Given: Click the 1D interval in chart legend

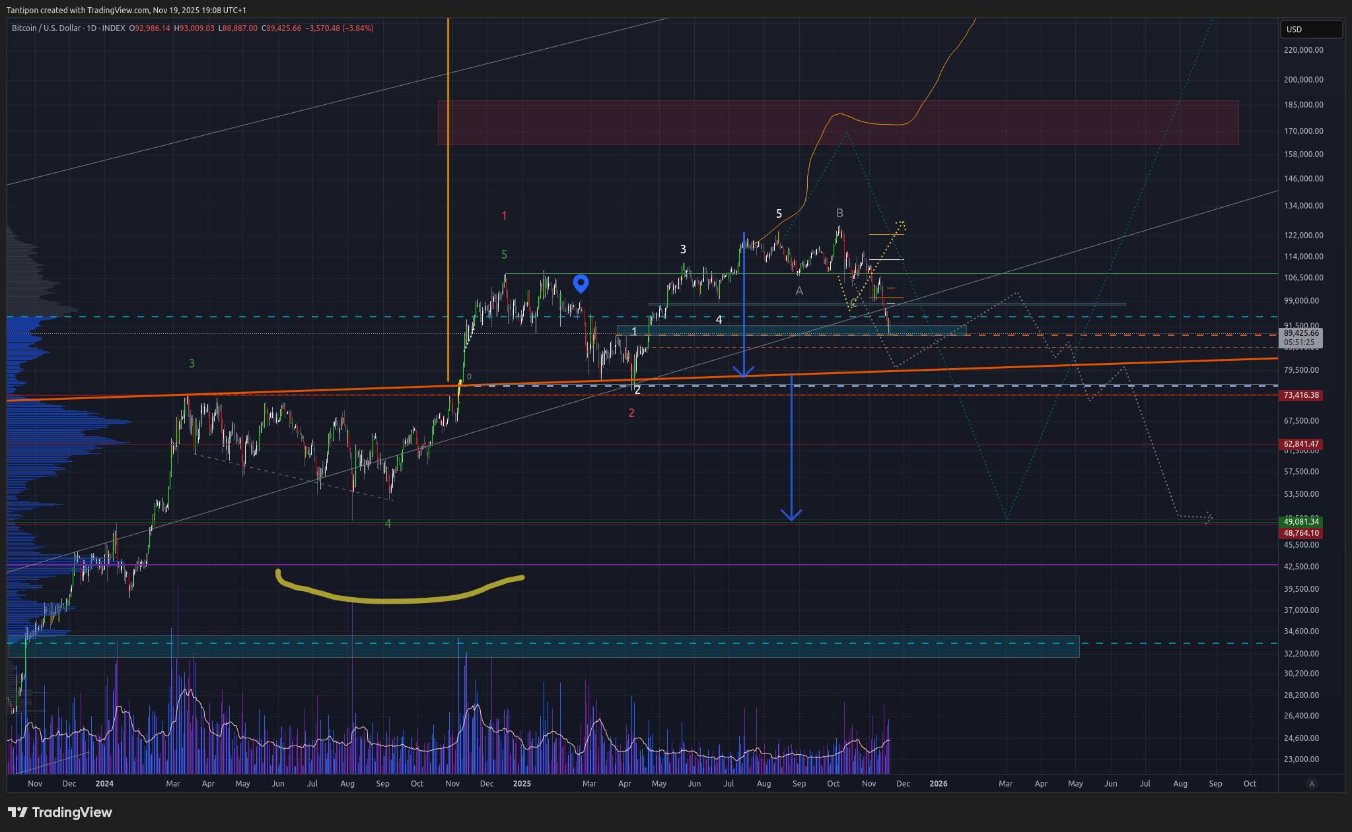Looking at the screenshot, I should pyautogui.click(x=91, y=28).
